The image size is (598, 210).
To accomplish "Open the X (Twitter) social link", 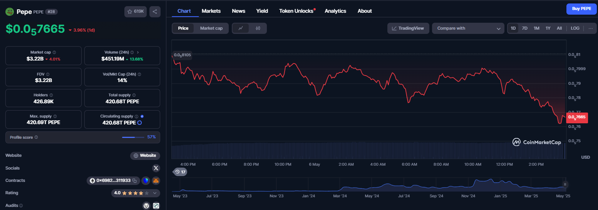I will tap(156, 168).
